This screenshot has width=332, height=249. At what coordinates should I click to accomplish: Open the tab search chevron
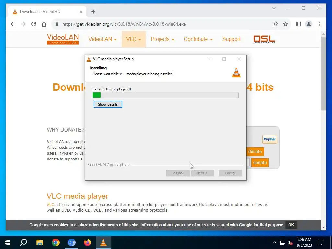274,8
